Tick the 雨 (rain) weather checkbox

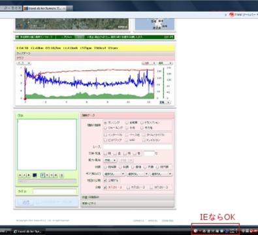(x=125, y=153)
